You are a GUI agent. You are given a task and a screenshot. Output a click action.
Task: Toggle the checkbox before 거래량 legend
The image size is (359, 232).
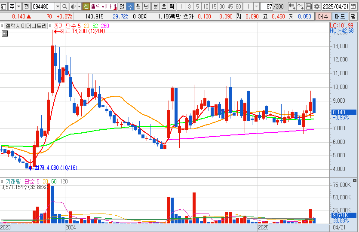2,181
